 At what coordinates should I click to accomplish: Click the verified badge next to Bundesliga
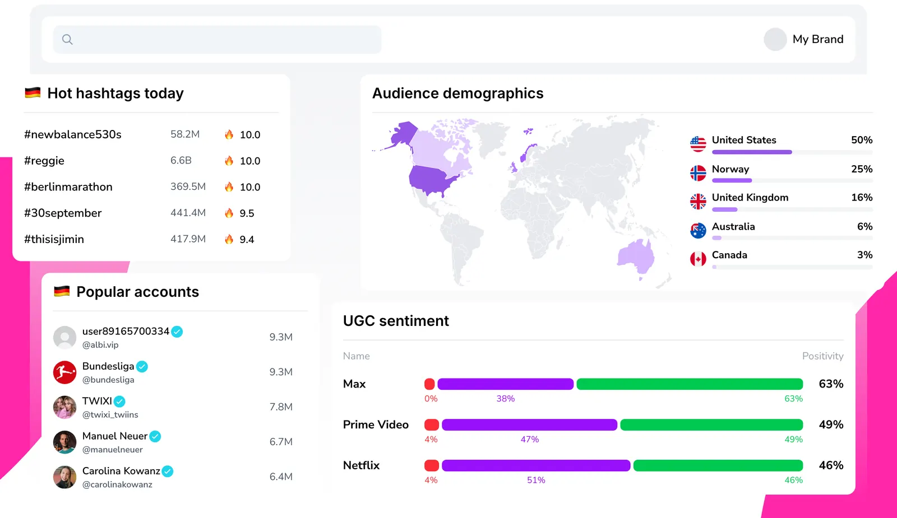click(x=142, y=367)
